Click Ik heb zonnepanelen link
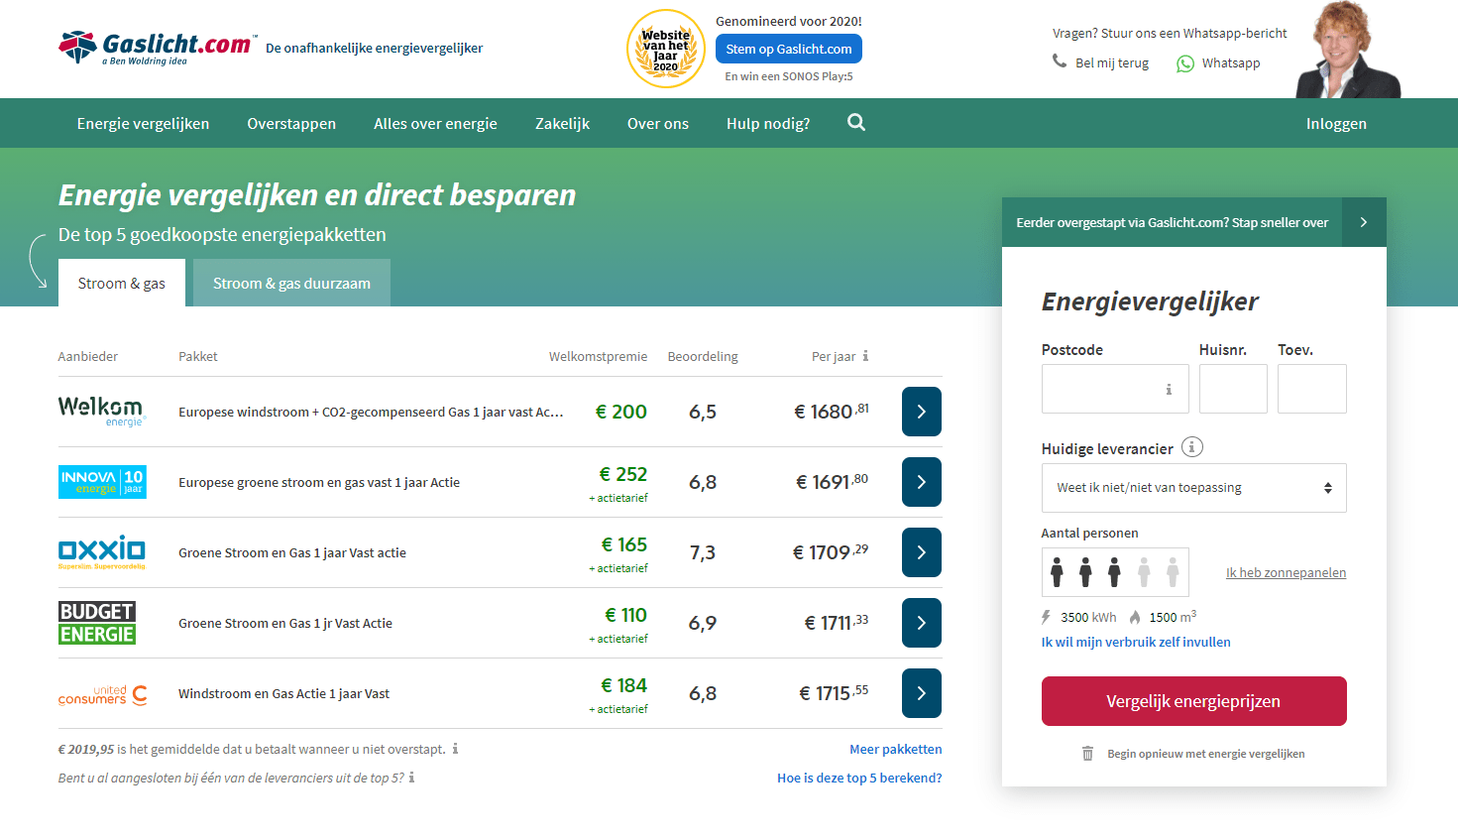Image resolution: width=1458 pixels, height=840 pixels. pyautogui.click(x=1286, y=572)
